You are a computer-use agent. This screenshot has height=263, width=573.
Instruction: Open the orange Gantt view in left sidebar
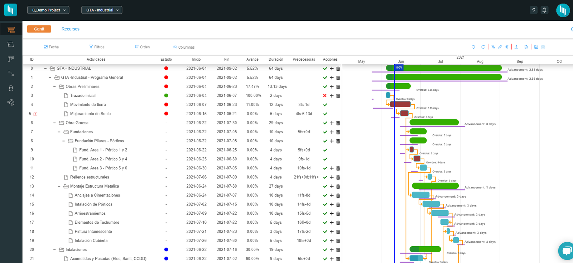(11, 30)
